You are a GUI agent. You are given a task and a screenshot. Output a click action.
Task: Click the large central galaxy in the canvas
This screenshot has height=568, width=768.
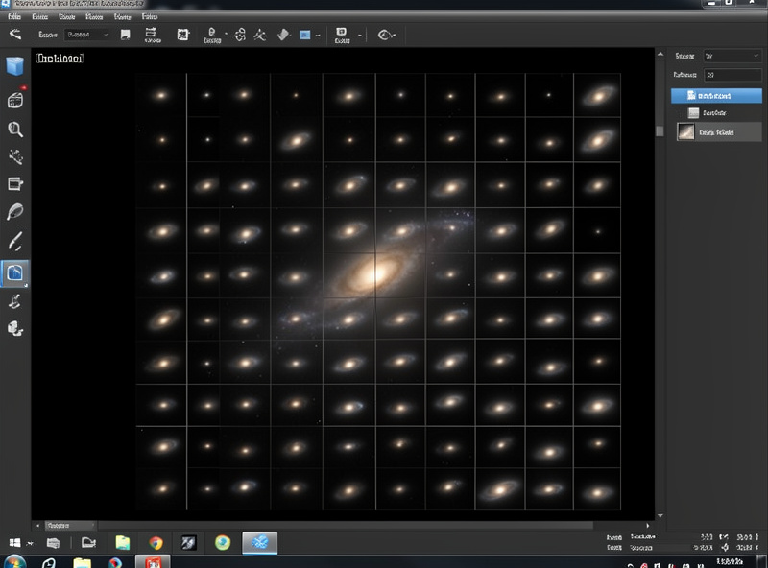pos(374,273)
